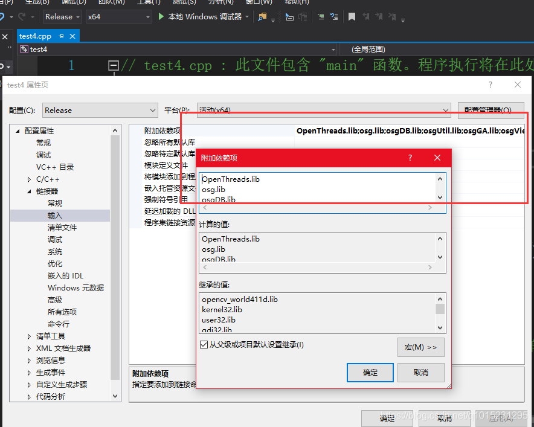Click the 宏(M) button
534x427 pixels.
tap(420, 347)
